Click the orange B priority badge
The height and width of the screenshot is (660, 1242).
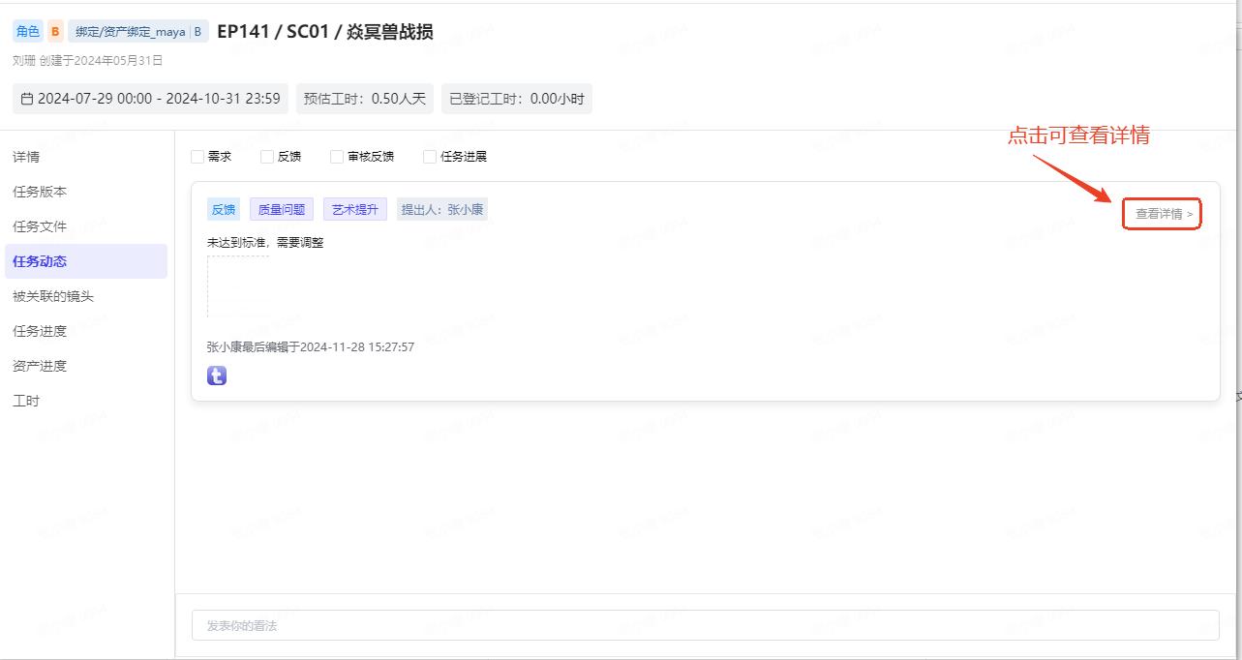coord(55,32)
